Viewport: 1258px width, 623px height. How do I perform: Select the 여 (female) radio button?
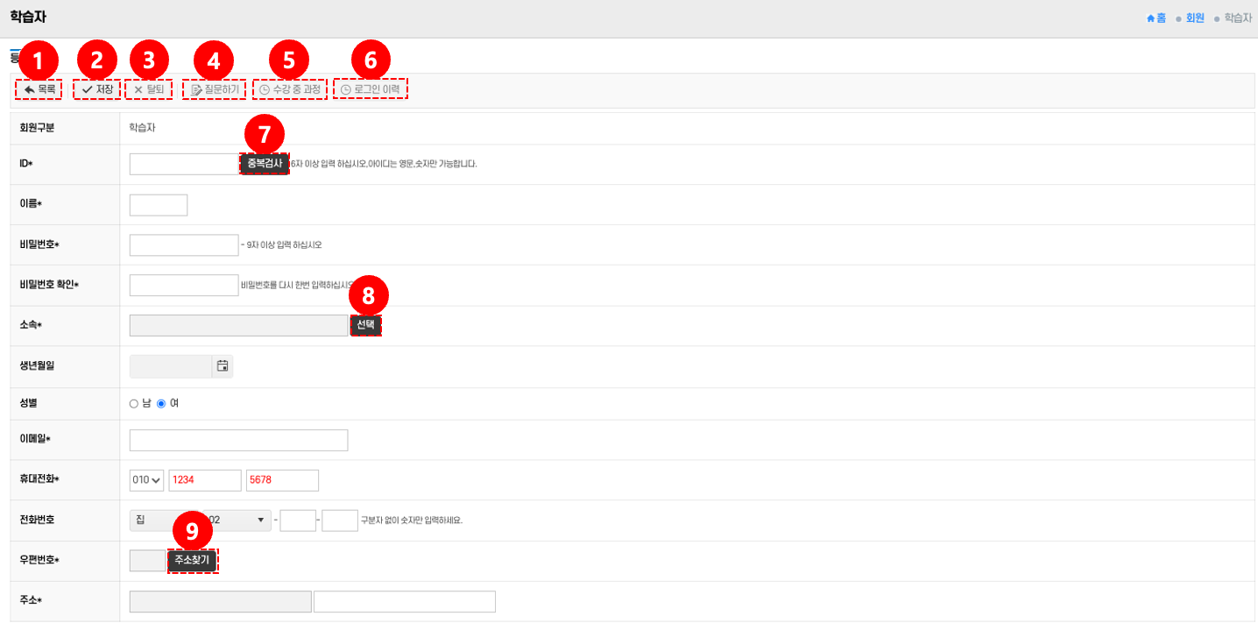(x=161, y=404)
